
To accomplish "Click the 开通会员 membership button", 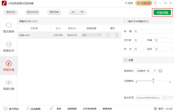I will (x=144, y=3).
